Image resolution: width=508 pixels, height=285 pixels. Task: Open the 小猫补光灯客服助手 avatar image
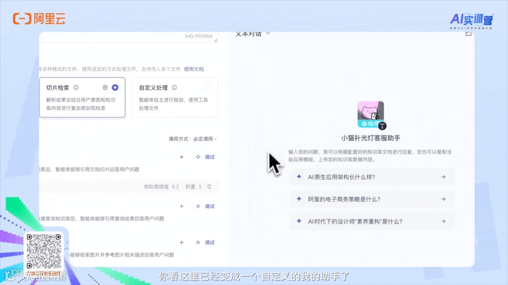(x=371, y=114)
